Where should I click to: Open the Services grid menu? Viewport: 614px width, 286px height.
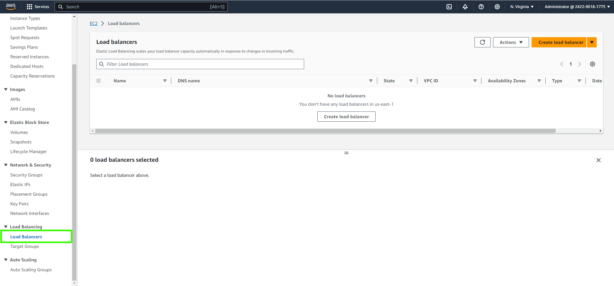point(38,7)
